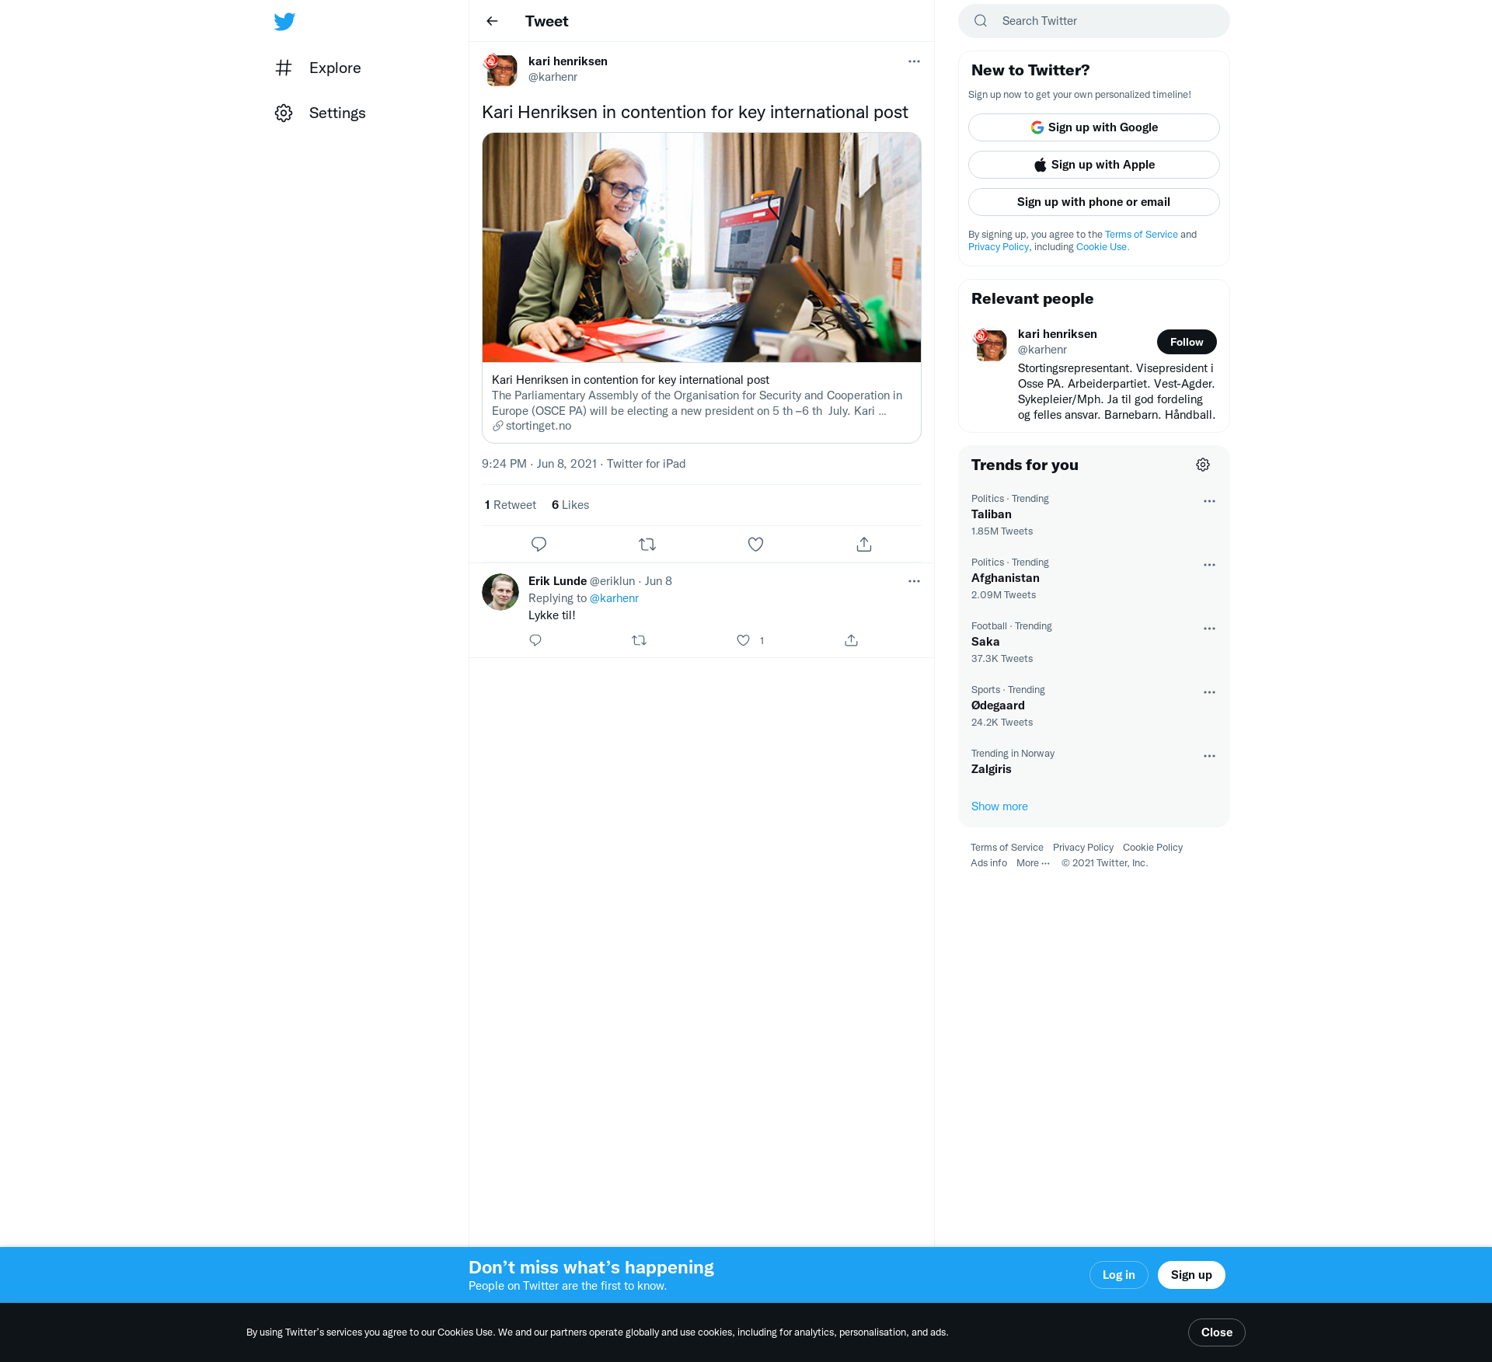Share the main tweet
Viewport: 1492px width, 1362px height.
[x=864, y=544]
